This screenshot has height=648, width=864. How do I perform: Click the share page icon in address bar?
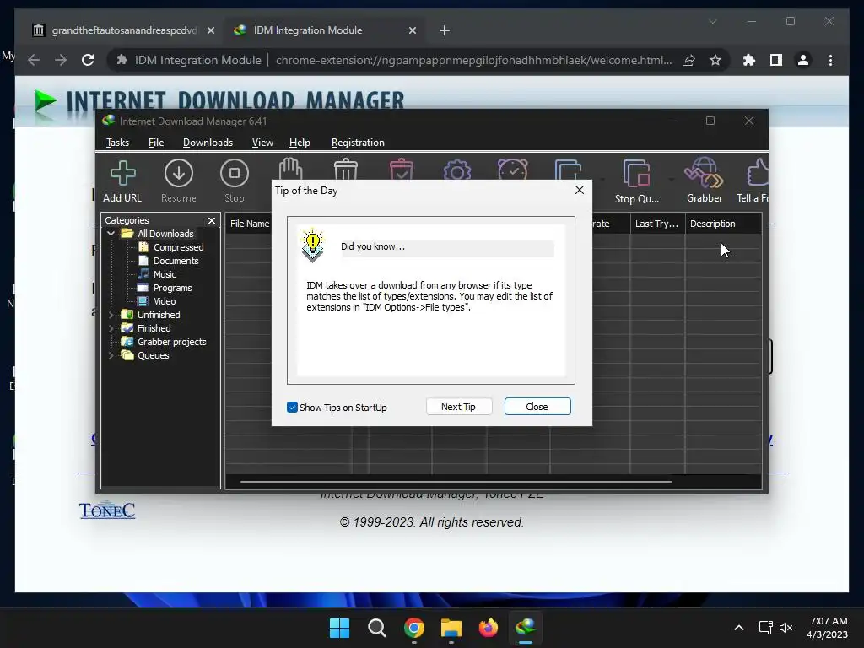pyautogui.click(x=688, y=60)
